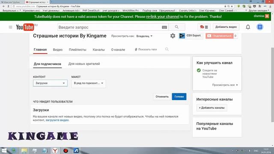This screenshot has width=274, height=154.
Task: Open the Подбор слов bookmark
Action: (x=149, y=10)
